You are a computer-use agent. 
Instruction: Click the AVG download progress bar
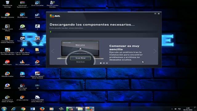tap(104, 32)
